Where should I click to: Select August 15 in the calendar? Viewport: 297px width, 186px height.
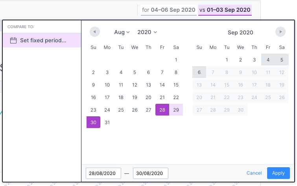(x=176, y=85)
